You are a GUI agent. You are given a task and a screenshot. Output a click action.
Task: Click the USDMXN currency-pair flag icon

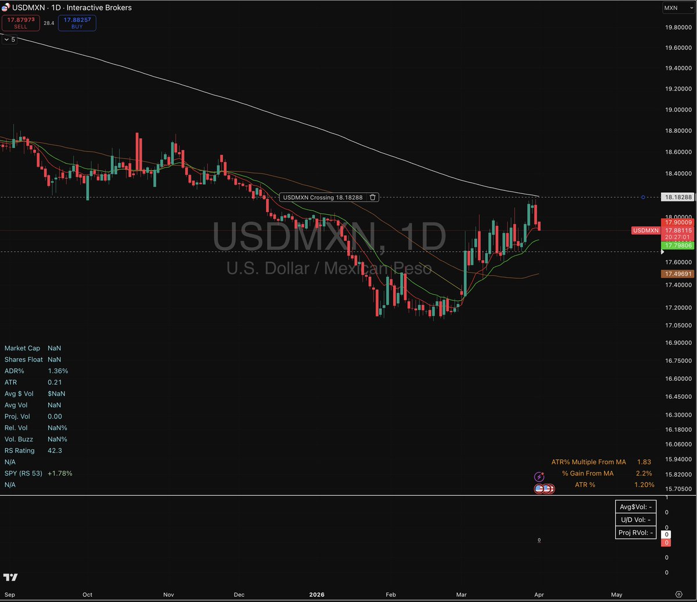pos(6,8)
